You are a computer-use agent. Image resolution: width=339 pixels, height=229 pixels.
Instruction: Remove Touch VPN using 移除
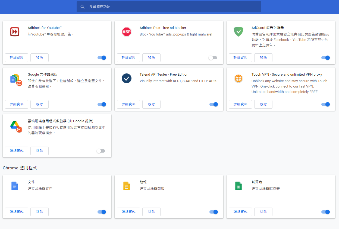[263, 104]
